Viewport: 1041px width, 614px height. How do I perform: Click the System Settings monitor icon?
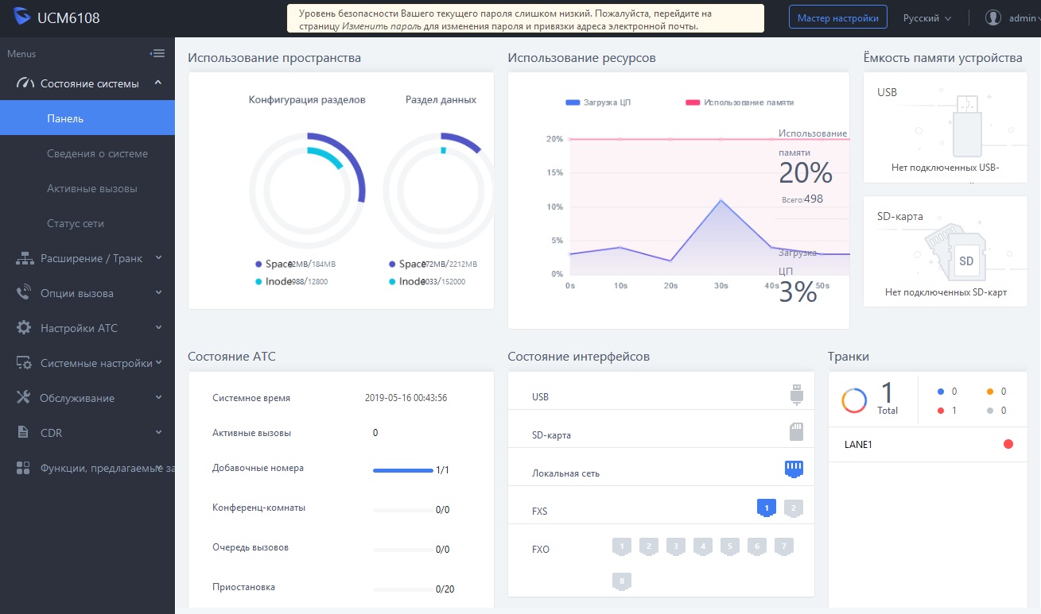tap(25, 363)
